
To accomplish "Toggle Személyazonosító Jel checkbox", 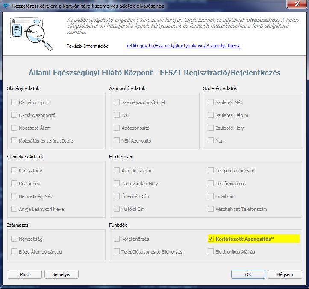I will tap(117, 102).
